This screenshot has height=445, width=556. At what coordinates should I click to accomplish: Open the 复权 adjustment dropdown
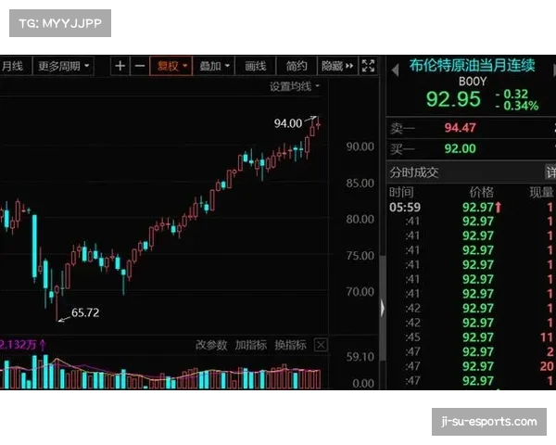171,66
